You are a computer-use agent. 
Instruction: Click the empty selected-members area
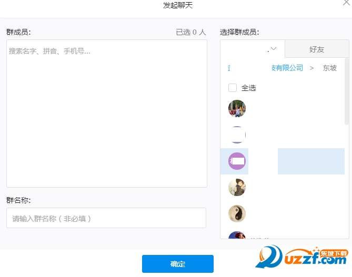106,121
